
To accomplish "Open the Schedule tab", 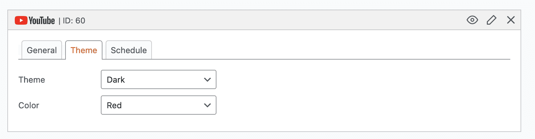I will [129, 50].
